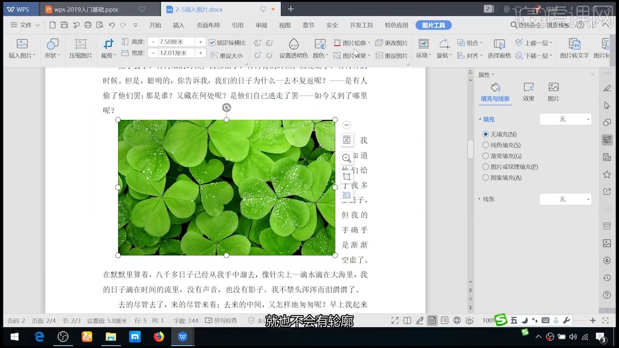
Task: Click the Picture Tools (图片工具) tab button
Action: coord(434,25)
